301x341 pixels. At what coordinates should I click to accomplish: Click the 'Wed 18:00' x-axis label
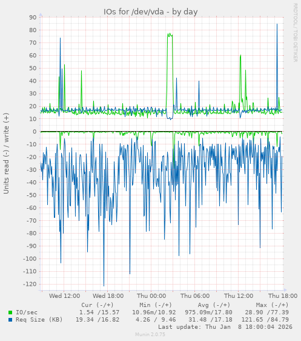108,296
